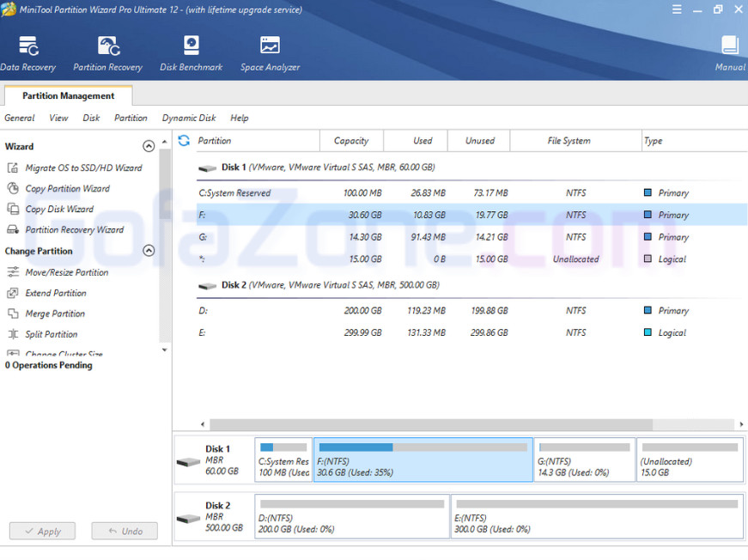
Task: Open the Migrate OS to SSD/HD Wizard
Action: click(83, 168)
